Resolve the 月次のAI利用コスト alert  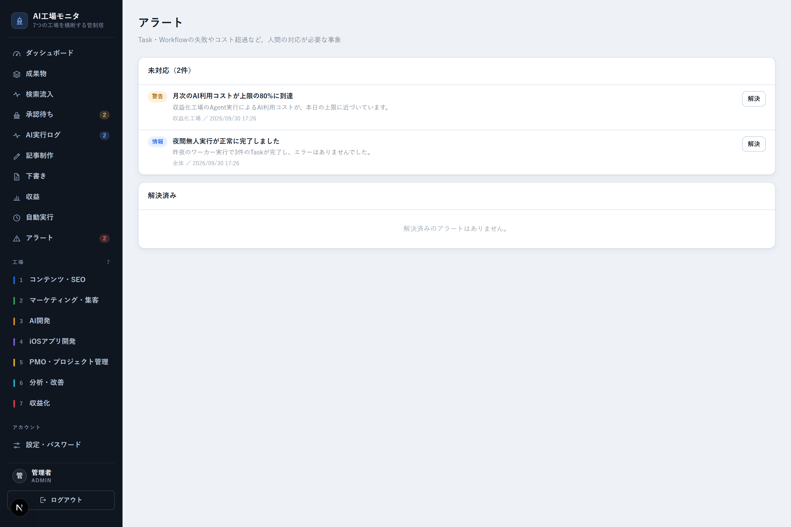(x=753, y=99)
